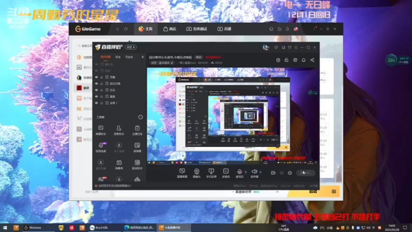Image resolution: width=412 pixels, height=232 pixels.
Task: Hide the 星星 source layer via eye icon
Action: pyautogui.click(x=96, y=96)
